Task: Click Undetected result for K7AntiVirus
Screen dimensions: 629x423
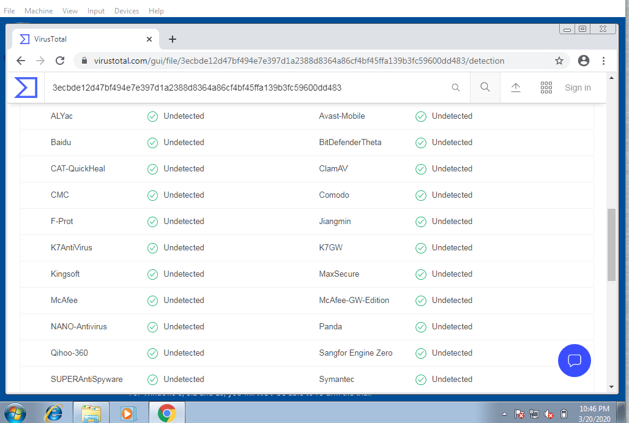Action: pyautogui.click(x=184, y=248)
